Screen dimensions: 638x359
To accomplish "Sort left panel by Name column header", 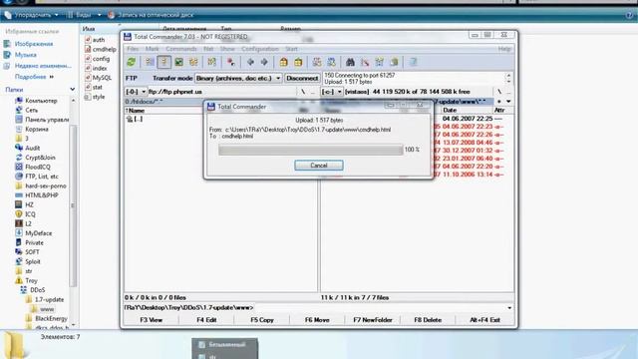I will [x=136, y=111].
